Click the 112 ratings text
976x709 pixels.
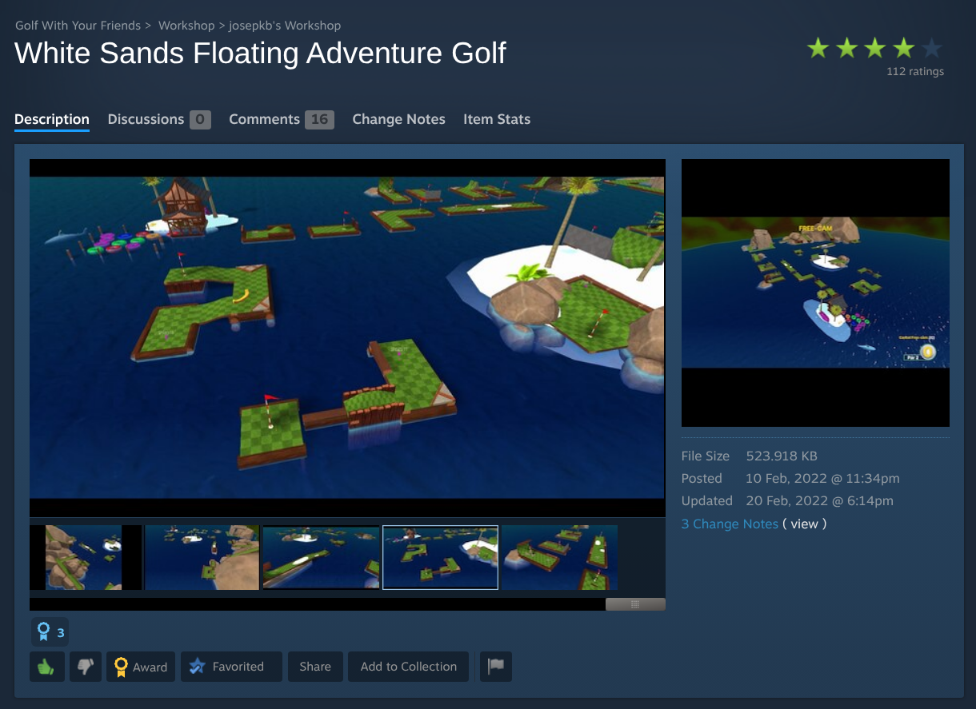[x=915, y=71]
